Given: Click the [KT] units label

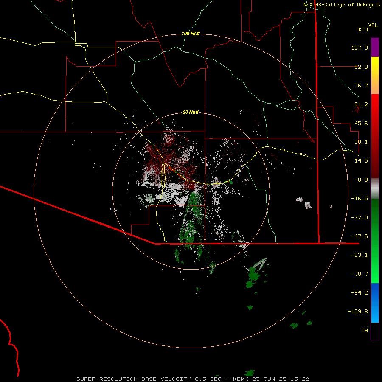Looking at the screenshot, I should pyautogui.click(x=362, y=29).
